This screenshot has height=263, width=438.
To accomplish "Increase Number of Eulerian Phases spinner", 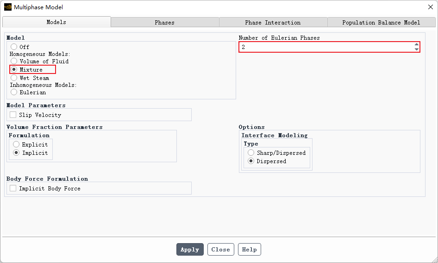I will pos(417,45).
